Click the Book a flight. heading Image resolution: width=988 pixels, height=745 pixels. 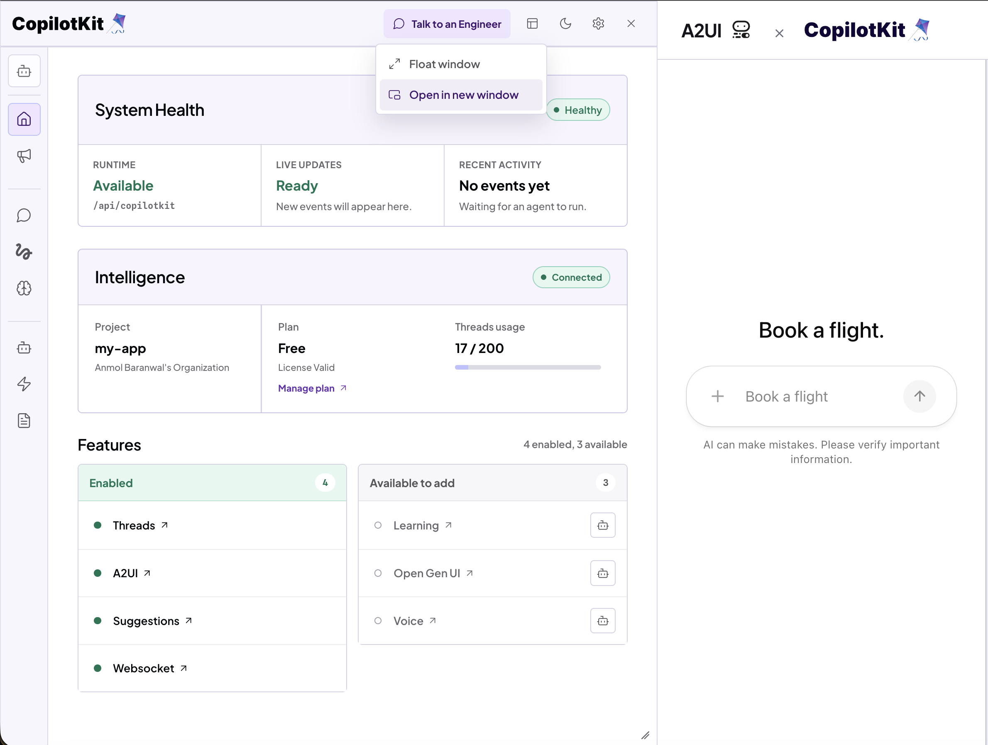tap(821, 331)
